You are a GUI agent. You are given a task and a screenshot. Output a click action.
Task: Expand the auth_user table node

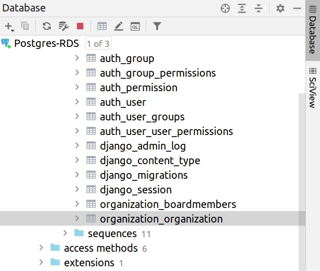(x=77, y=102)
